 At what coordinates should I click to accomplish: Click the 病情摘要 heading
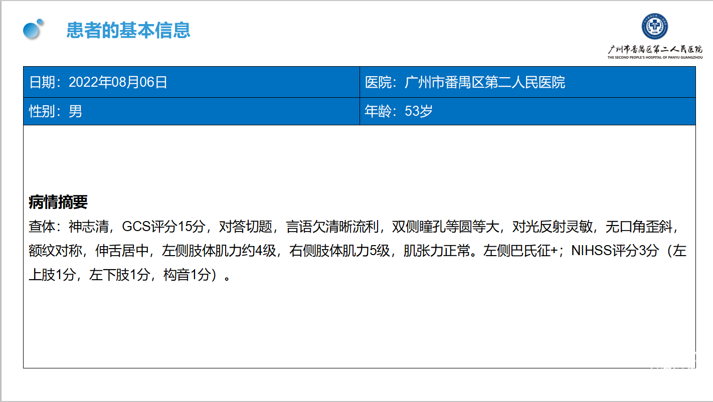58,203
